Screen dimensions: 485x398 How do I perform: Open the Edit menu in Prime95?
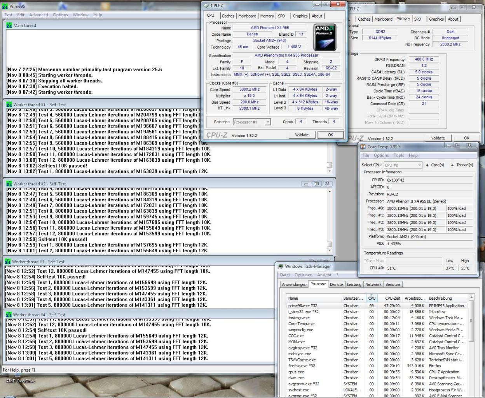[x=21, y=15]
